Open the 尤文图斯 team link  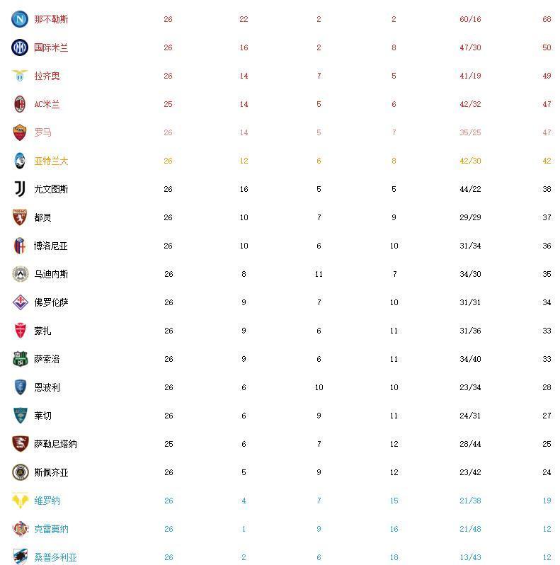[x=51, y=189]
